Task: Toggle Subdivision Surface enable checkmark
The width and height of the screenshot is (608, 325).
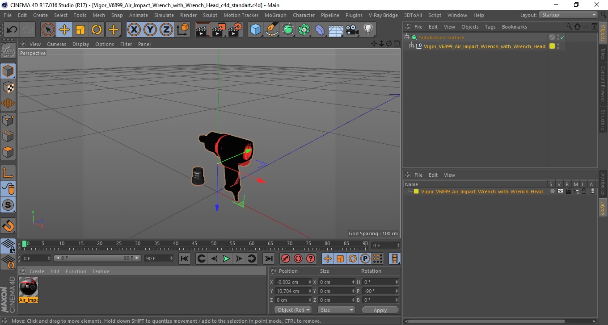Action: [562, 37]
